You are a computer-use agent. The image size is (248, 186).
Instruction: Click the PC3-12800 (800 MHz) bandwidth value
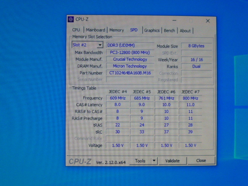[130, 53]
